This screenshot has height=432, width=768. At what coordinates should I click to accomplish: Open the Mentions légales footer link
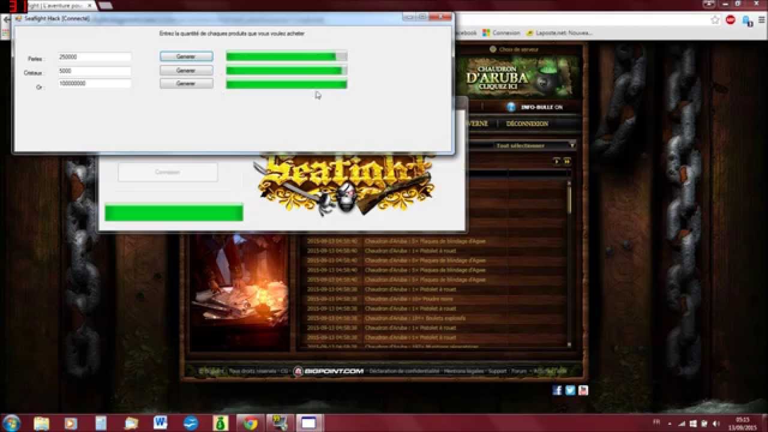[463, 371]
